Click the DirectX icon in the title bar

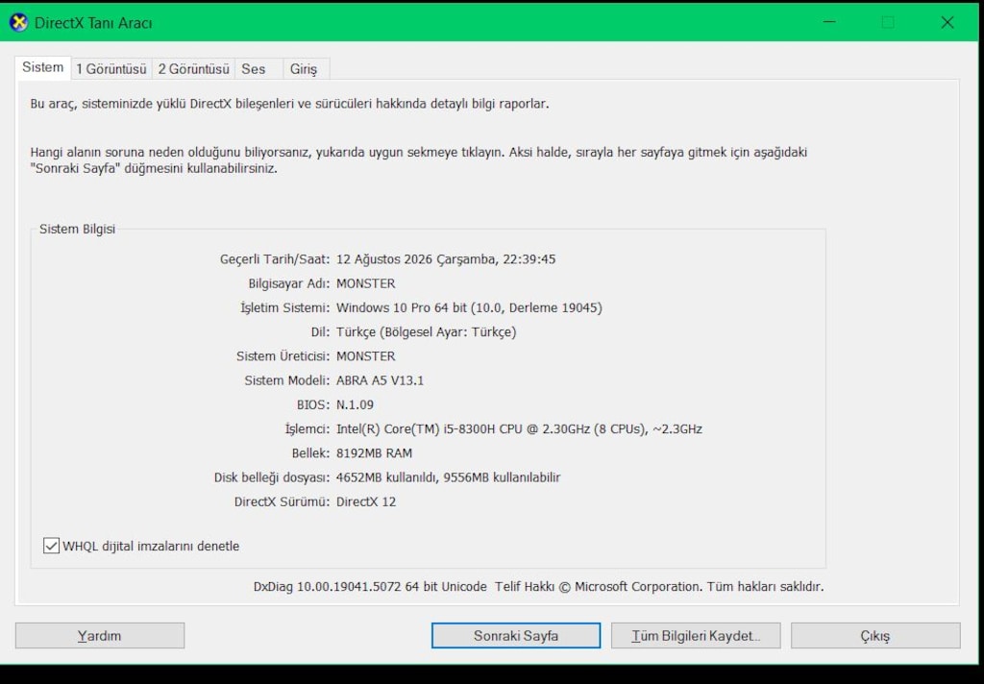[19, 23]
